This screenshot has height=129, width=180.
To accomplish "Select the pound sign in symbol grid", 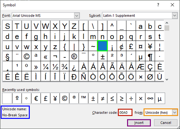I will click(x=131, y=46).
